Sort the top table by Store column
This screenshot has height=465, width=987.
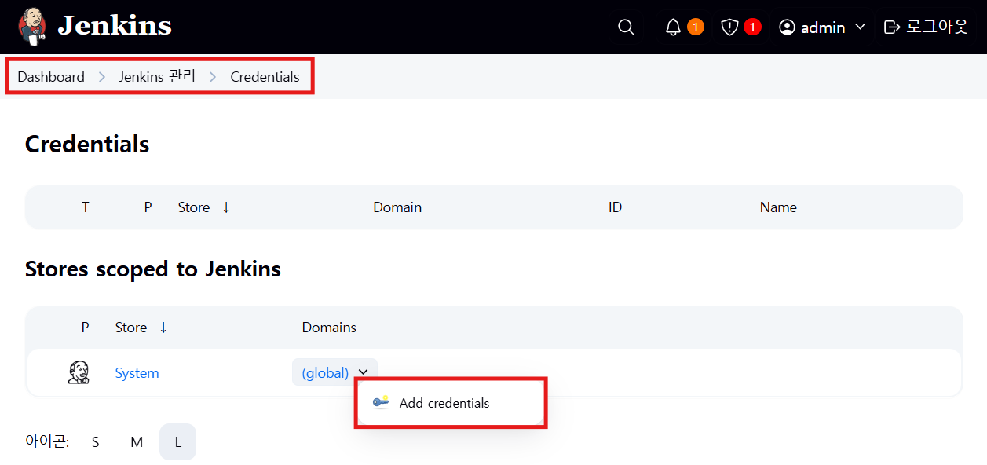coord(204,207)
